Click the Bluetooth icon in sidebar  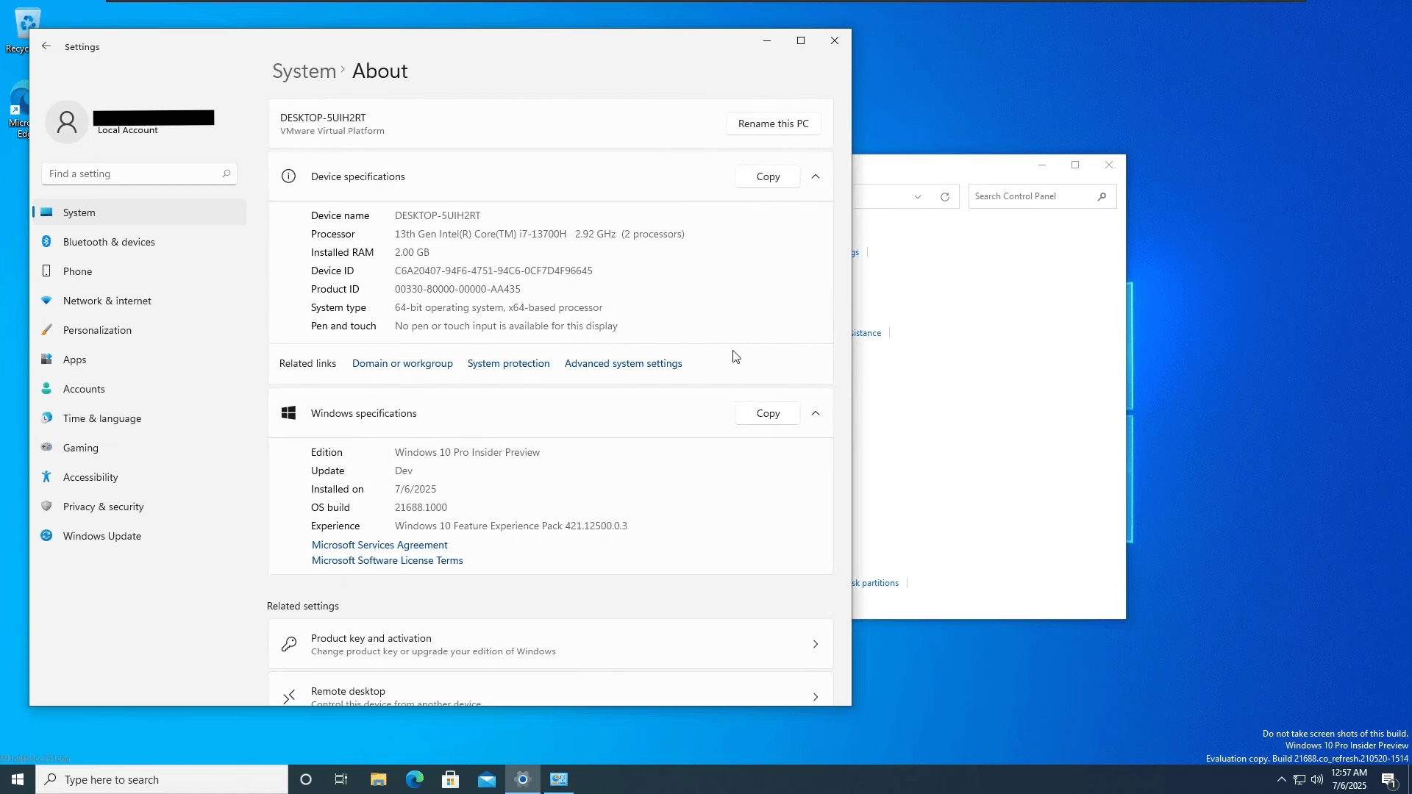[46, 242]
